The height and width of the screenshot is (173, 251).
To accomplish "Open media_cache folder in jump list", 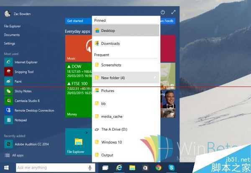I will pyautogui.click(x=126, y=116).
